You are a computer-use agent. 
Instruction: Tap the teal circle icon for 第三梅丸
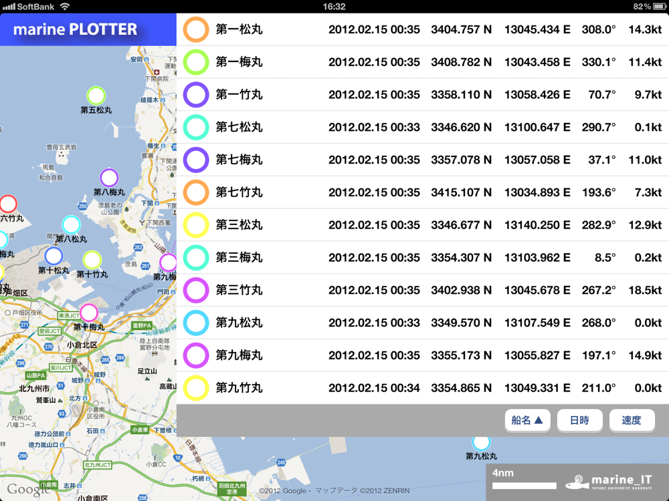coord(196,258)
